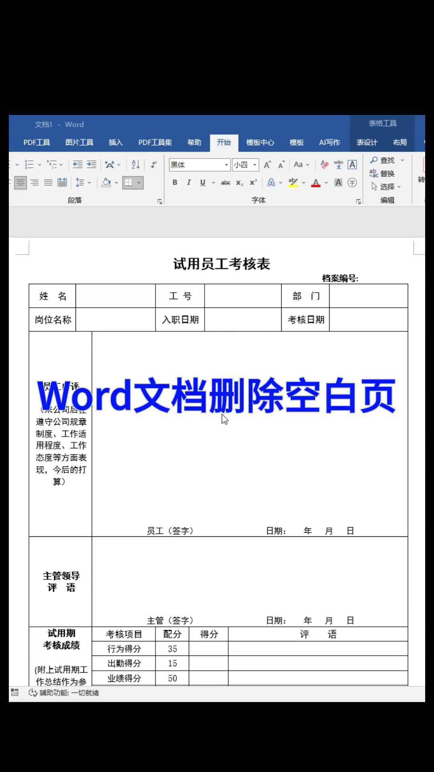The height and width of the screenshot is (772, 434).
Task: Toggle italic formatting
Action: [x=188, y=183]
